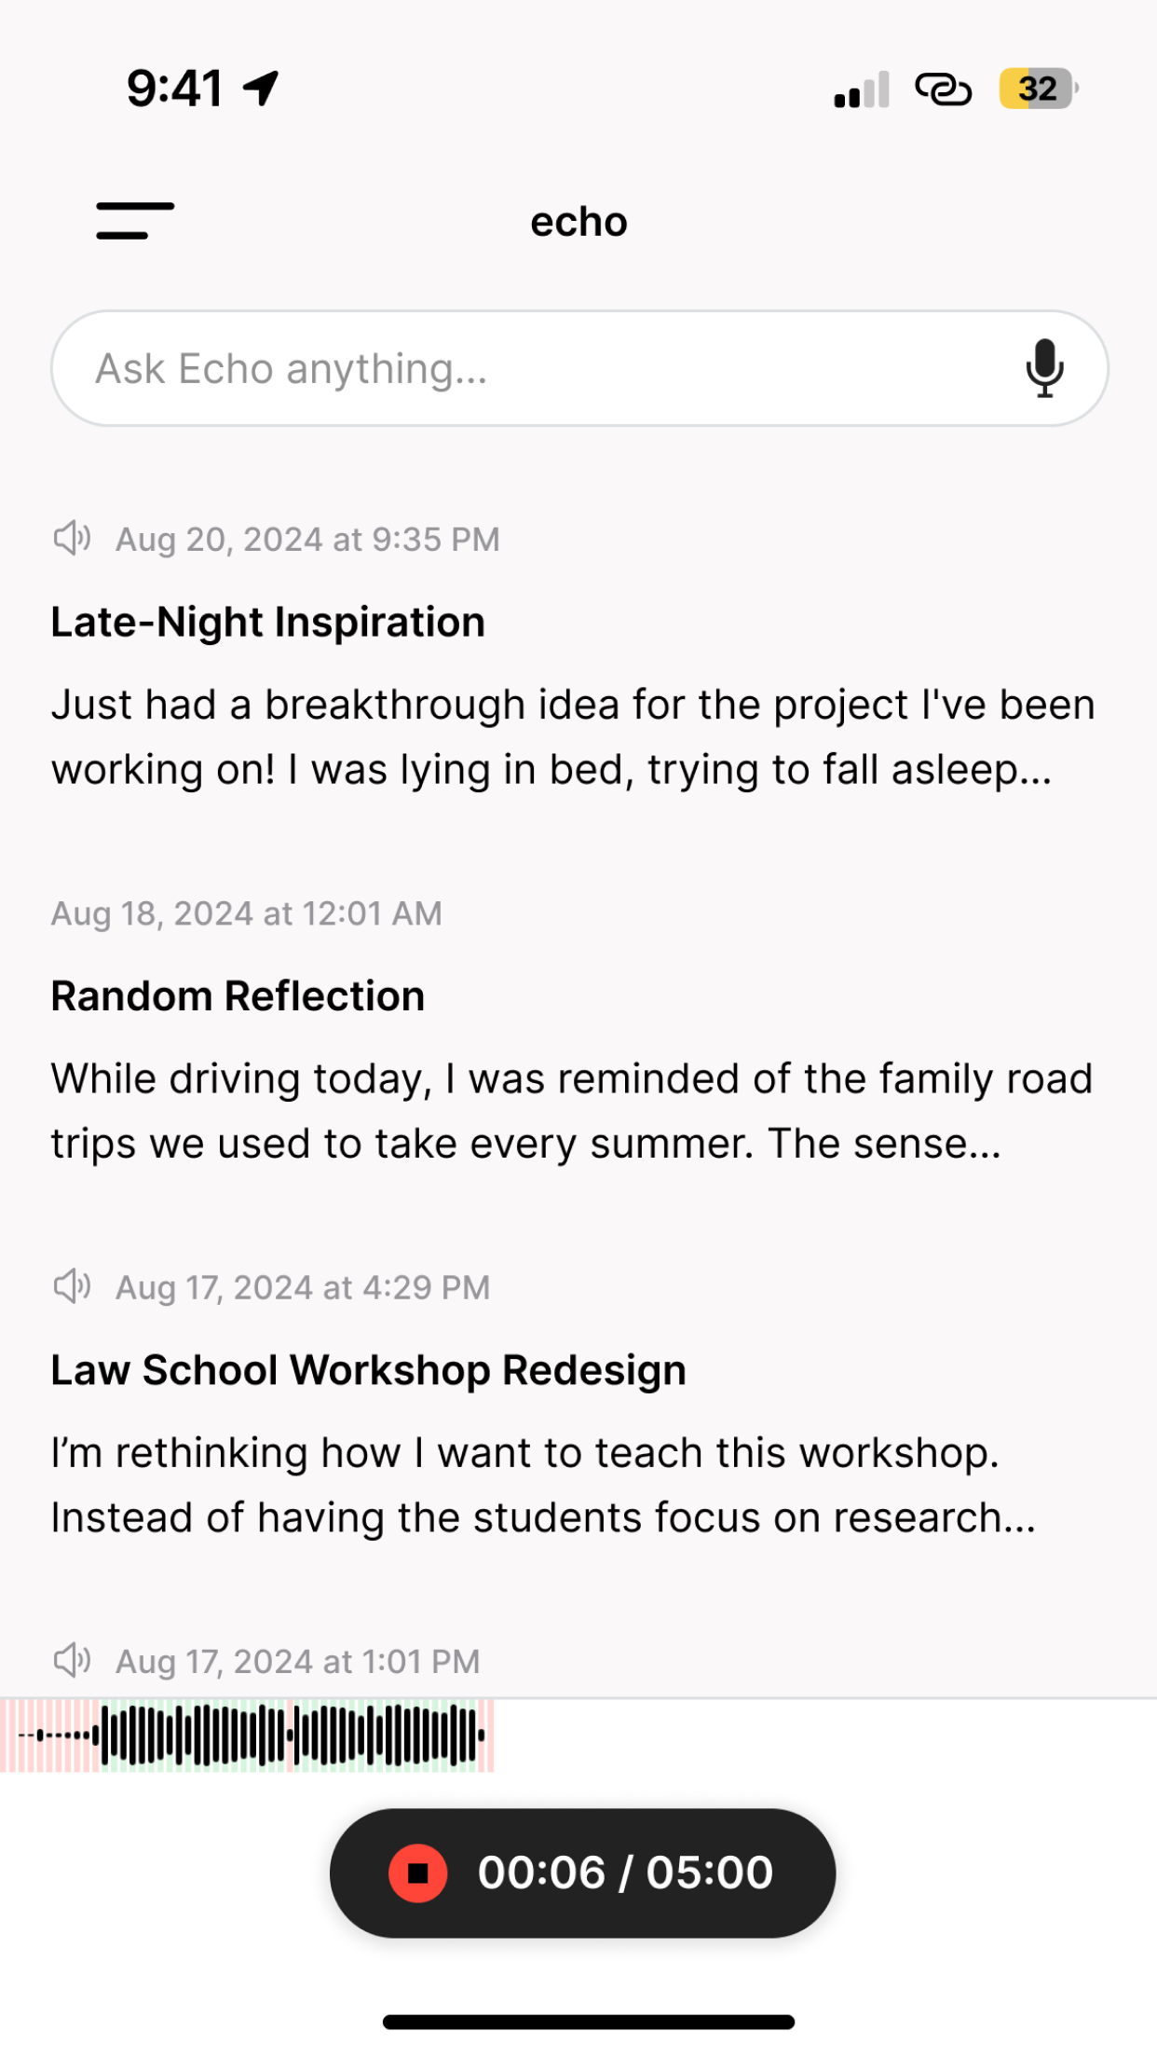Tap speaker icon beside Aug 17 1:01 PM
Image resolution: width=1157 pixels, height=2058 pixels.
tap(72, 1661)
